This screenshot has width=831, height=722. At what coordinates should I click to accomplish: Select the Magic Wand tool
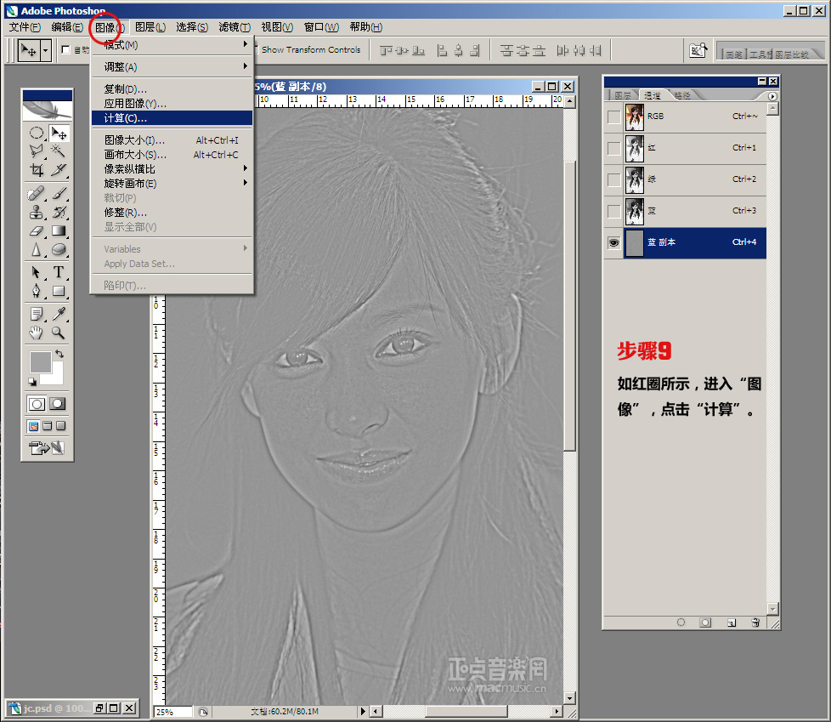tap(59, 150)
